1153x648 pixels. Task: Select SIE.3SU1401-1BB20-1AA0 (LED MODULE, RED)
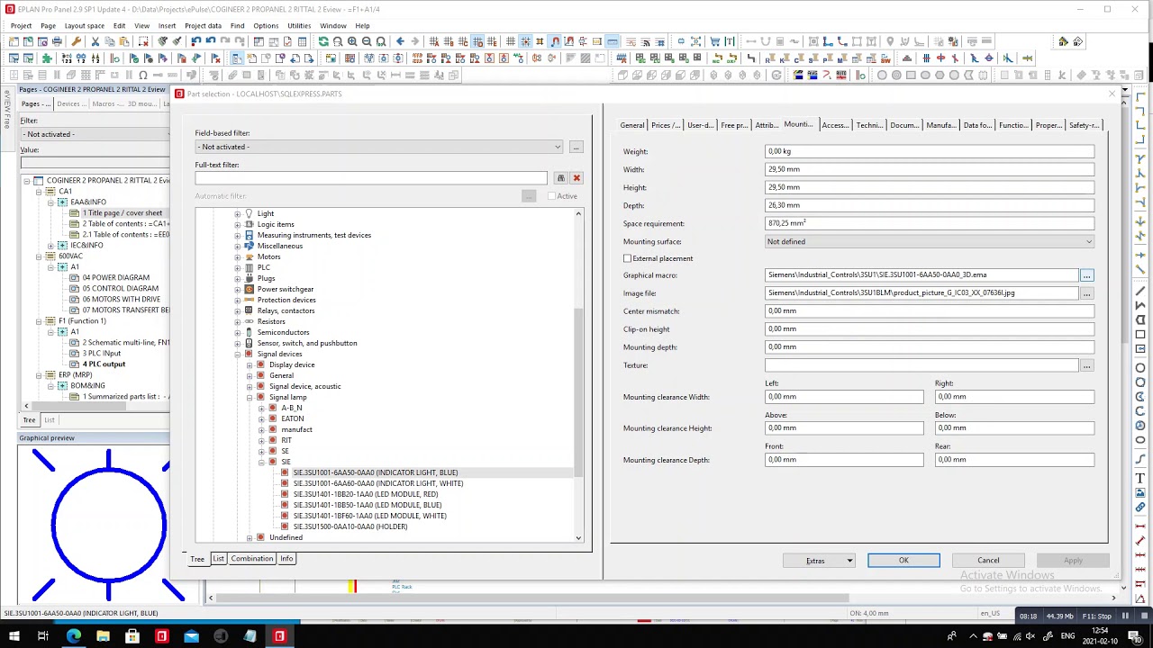[x=366, y=494]
